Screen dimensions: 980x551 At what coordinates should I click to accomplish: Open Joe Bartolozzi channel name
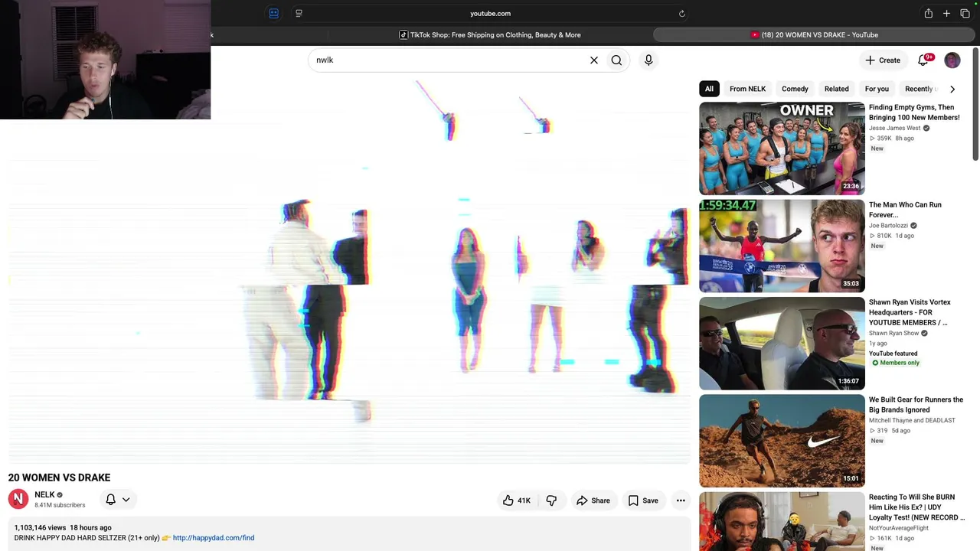888,226
